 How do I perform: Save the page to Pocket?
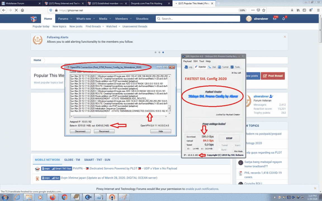[258, 10]
